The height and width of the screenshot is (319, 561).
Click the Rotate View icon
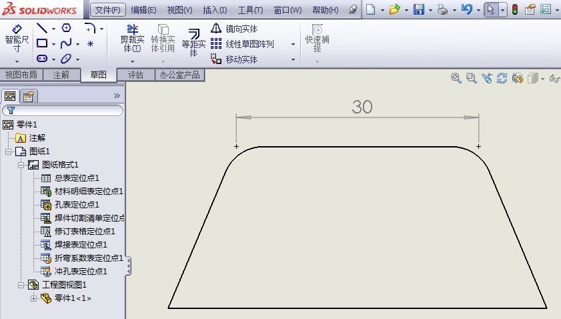(x=502, y=78)
